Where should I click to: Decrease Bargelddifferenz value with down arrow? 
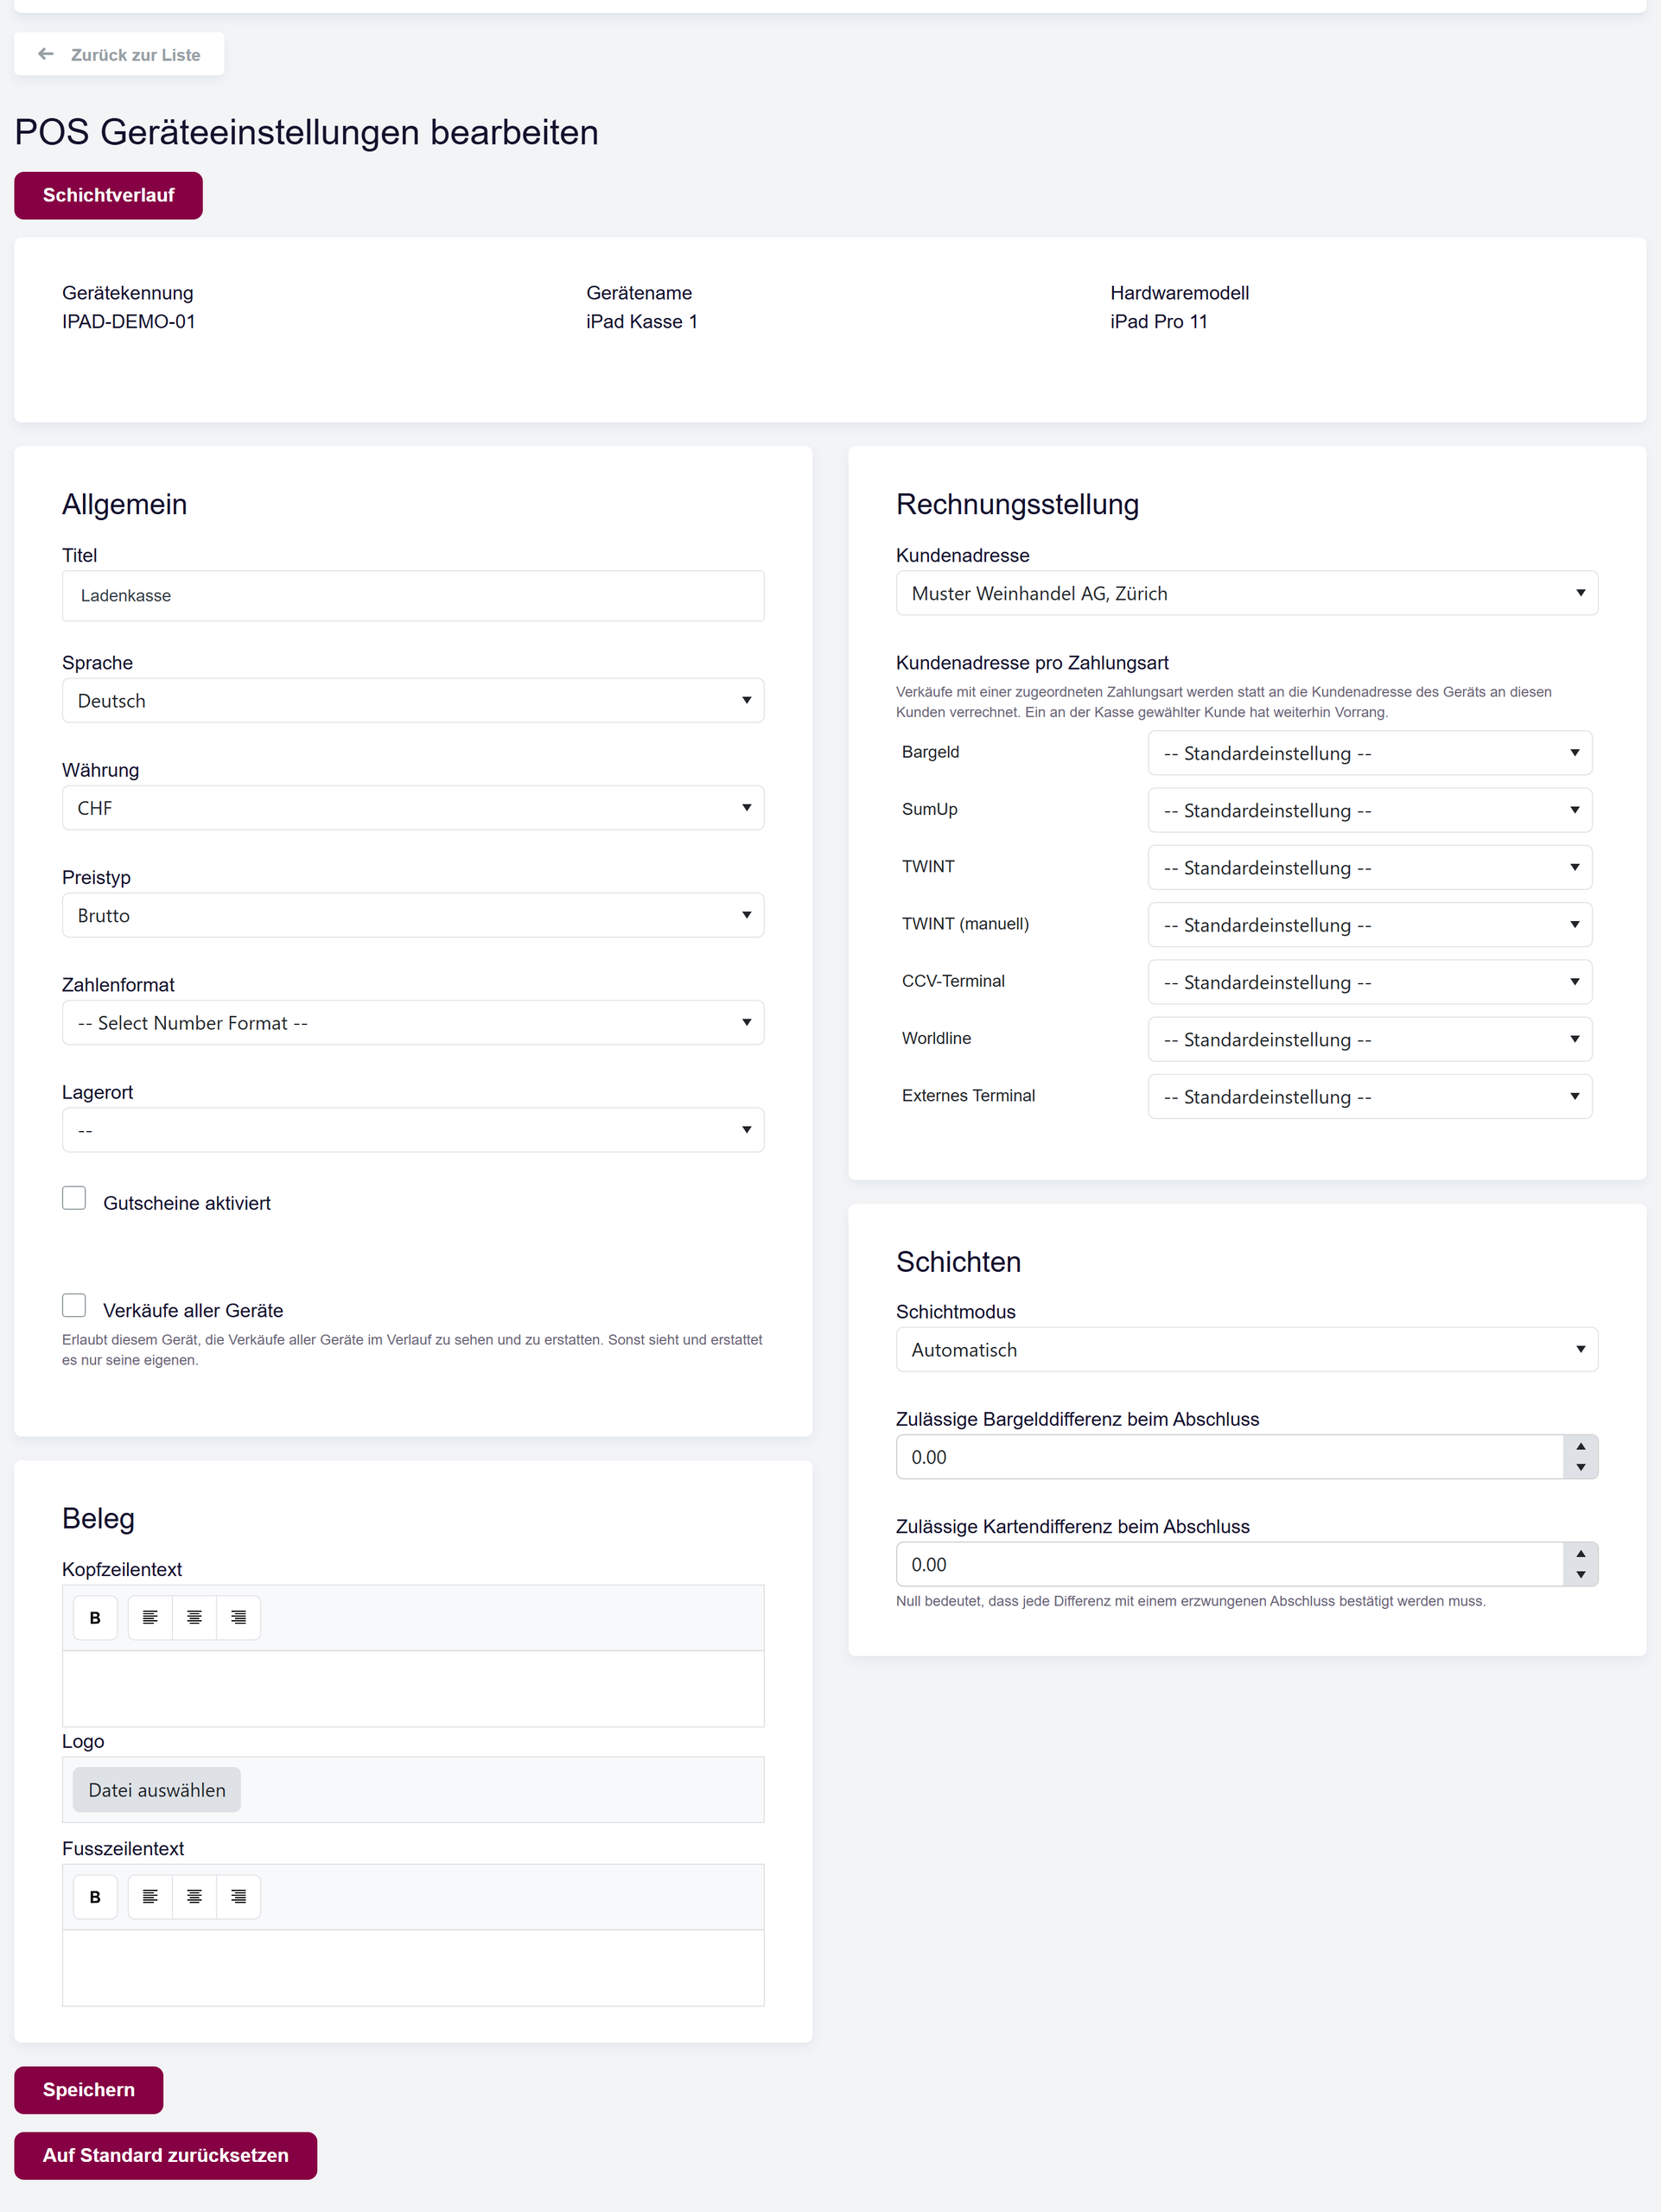(1580, 1467)
